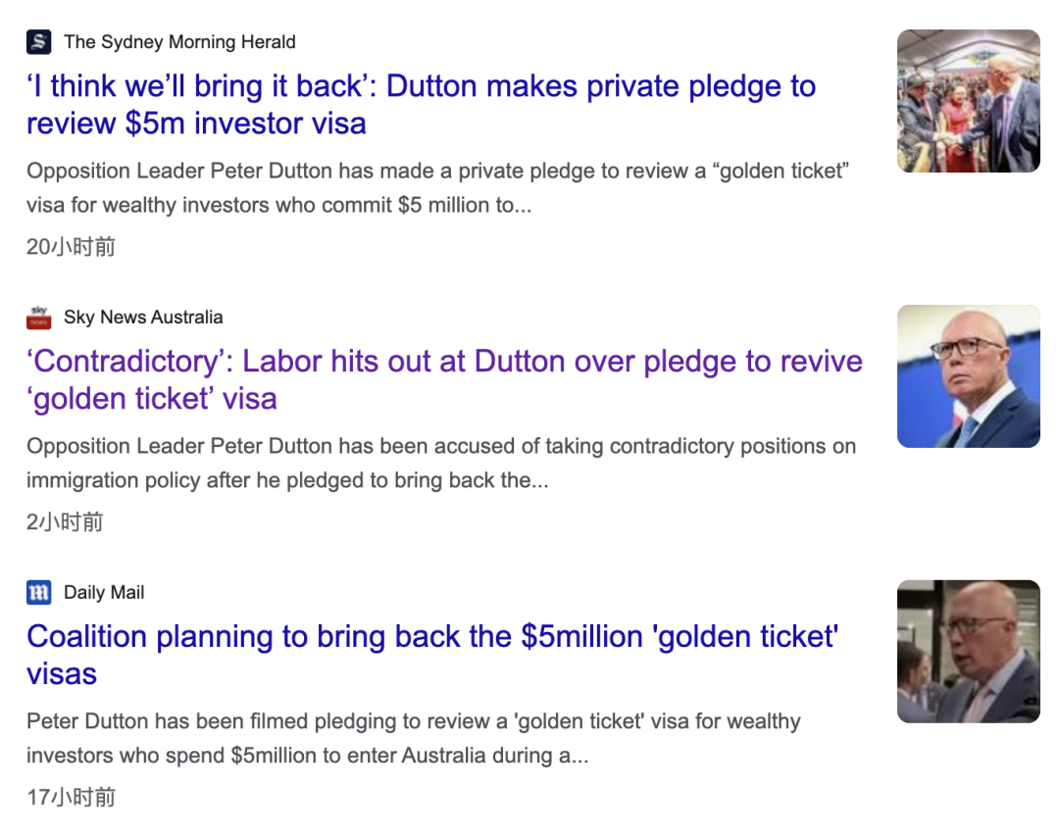1059x835 pixels.
Task: Click the Daily Mail article snippet text
Action: coord(413,739)
